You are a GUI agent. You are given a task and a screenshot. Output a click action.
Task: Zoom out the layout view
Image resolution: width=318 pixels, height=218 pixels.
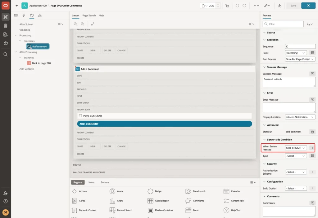coord(75,24)
